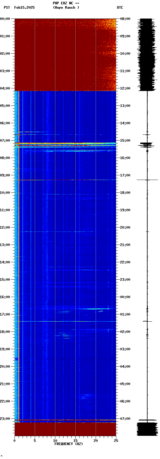Click 13:00 on the UTC time axis
Image resolution: width=160 pixels, height=459 pixels.
[125, 105]
